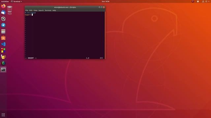Open the Files manager from the dock

pyautogui.click(x=3, y=31)
